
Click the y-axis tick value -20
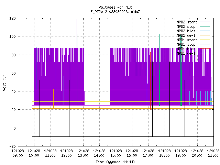(x=12, y=146)
